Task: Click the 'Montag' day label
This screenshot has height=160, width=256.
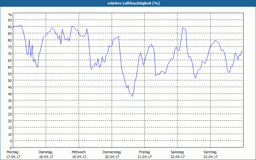Action: 12,152
